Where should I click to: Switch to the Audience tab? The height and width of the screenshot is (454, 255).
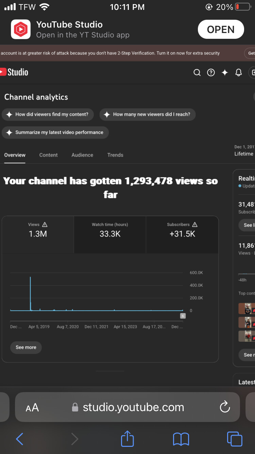(82, 155)
